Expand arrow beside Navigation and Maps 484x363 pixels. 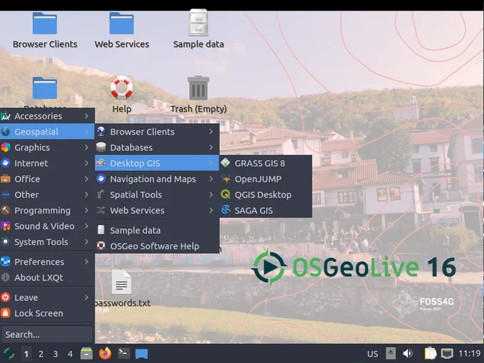[x=211, y=179]
